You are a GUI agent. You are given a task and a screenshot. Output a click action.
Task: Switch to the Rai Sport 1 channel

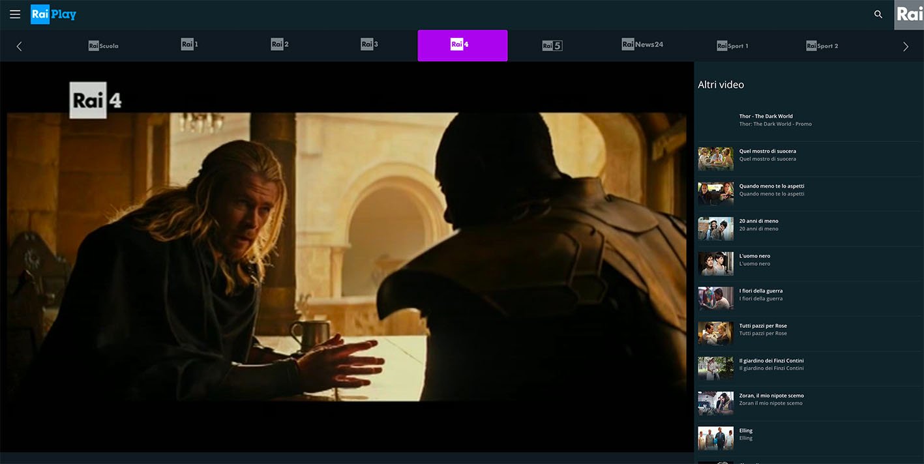[732, 46]
